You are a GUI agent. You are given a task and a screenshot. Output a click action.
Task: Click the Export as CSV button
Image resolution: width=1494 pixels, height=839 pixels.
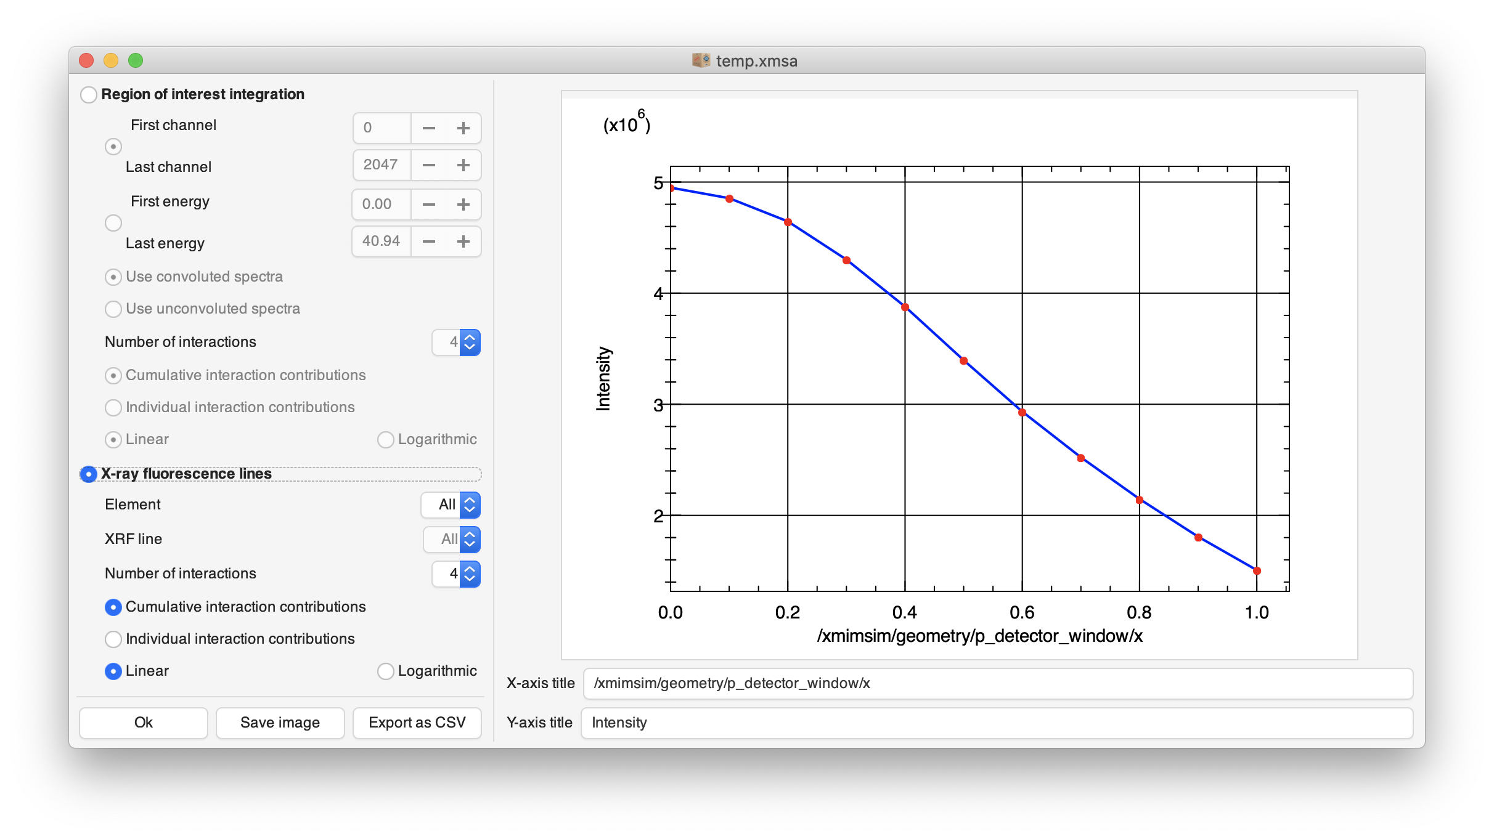tap(417, 722)
